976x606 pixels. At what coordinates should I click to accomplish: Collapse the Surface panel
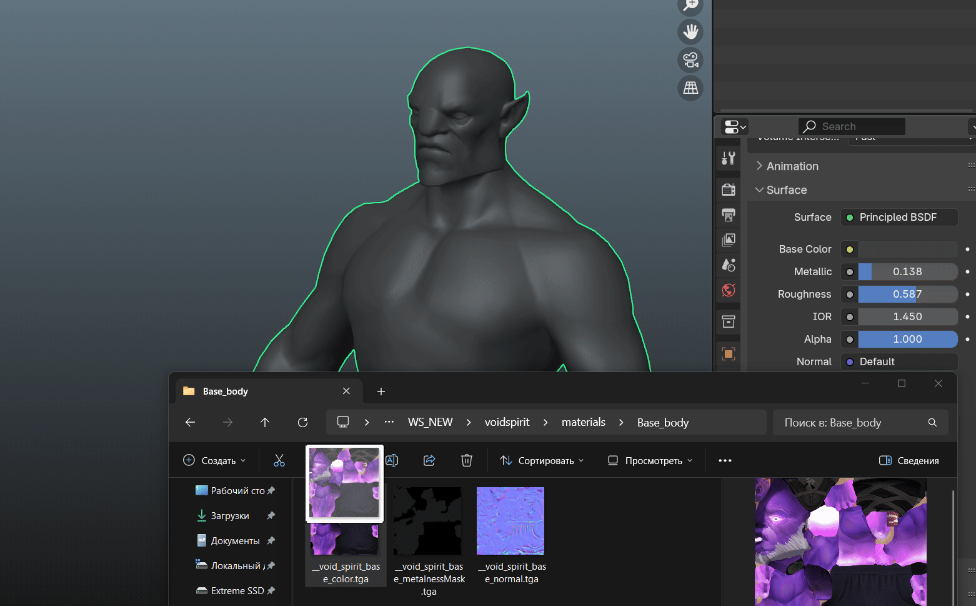786,190
